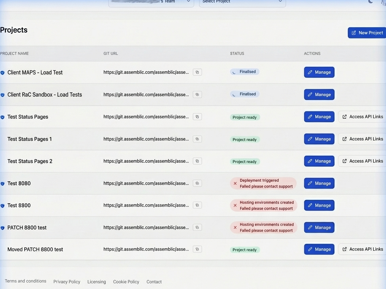Click Manage for Test Status Pages 2

(319, 161)
